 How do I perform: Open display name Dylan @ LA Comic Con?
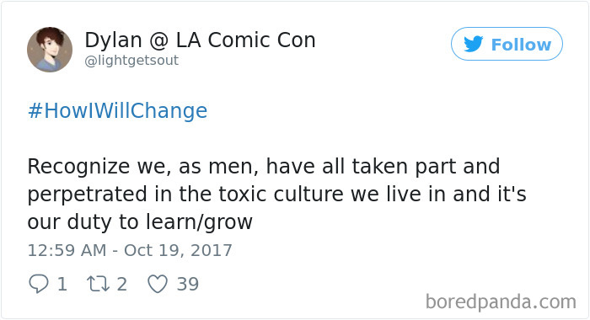tap(200, 40)
